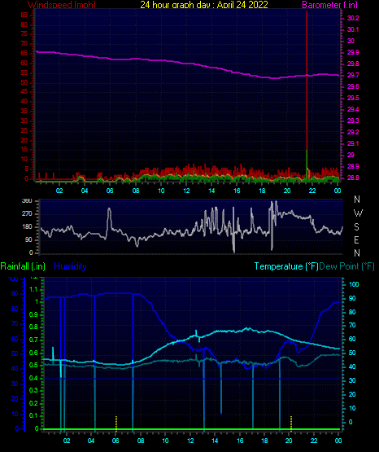Click the 1.1 rainfall scale value
The width and height of the screenshot is (379, 452).
[33, 289]
